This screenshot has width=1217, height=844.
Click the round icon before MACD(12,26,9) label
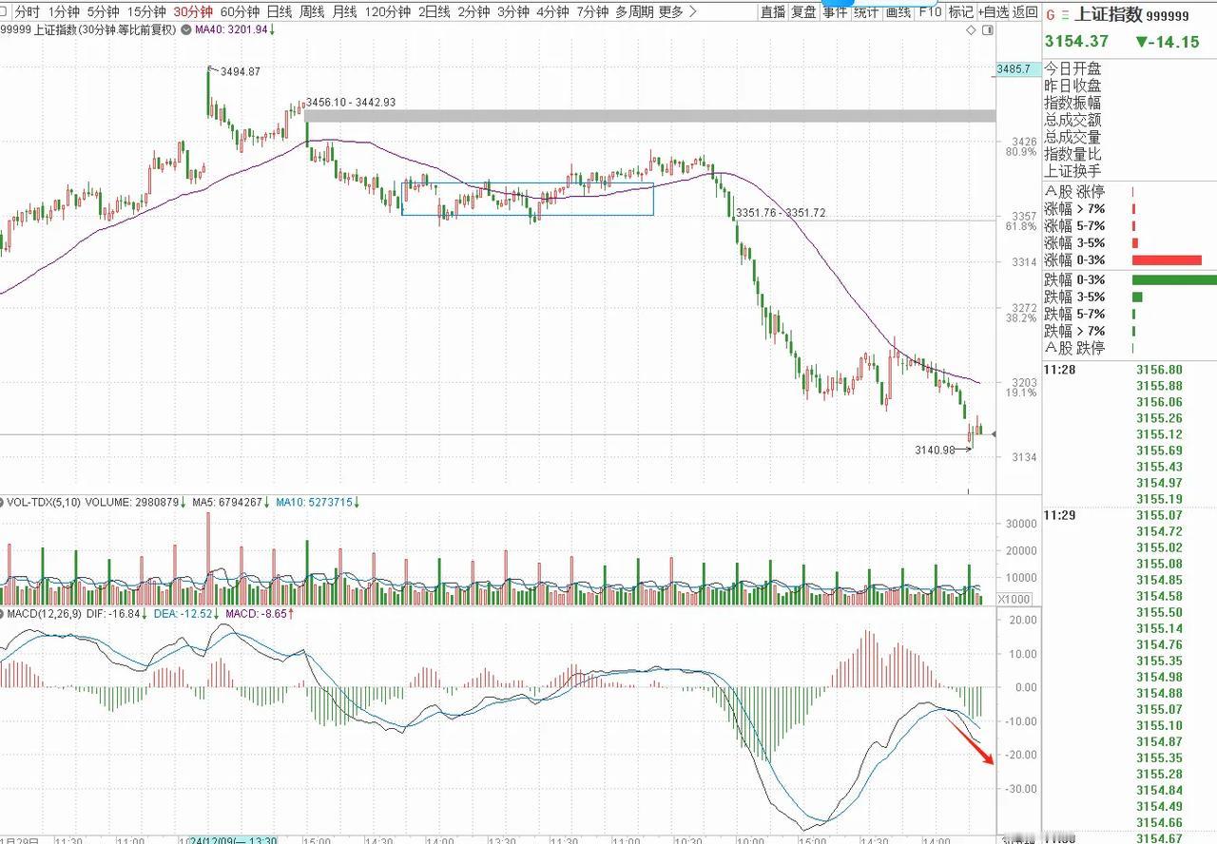[x=3, y=614]
